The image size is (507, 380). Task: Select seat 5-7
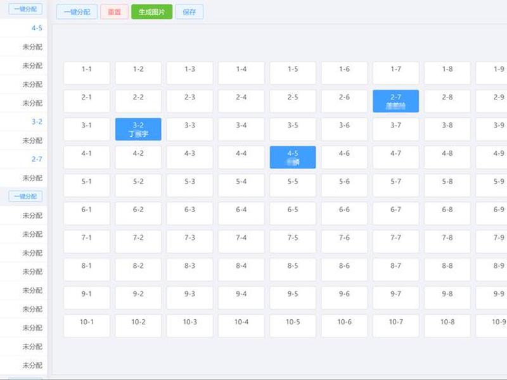(395, 186)
